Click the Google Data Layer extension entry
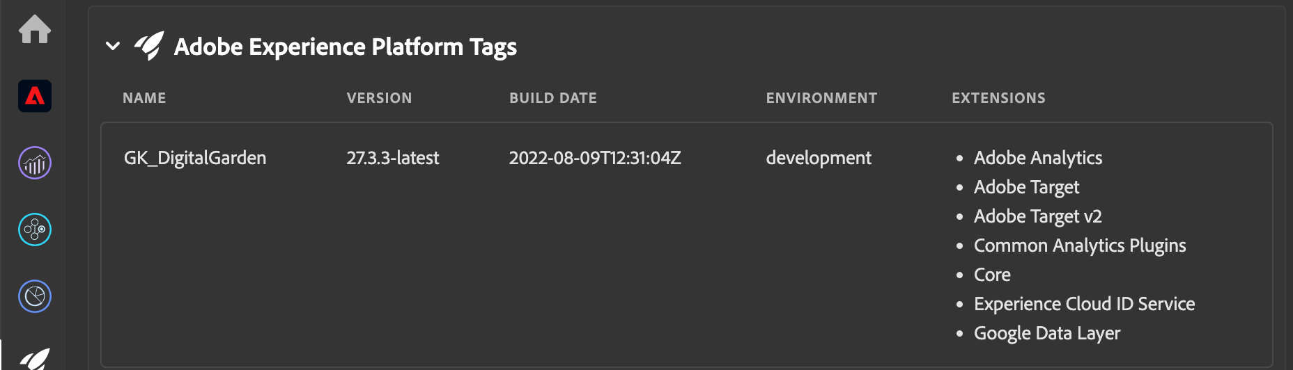The height and width of the screenshot is (370, 1293). (x=1046, y=333)
